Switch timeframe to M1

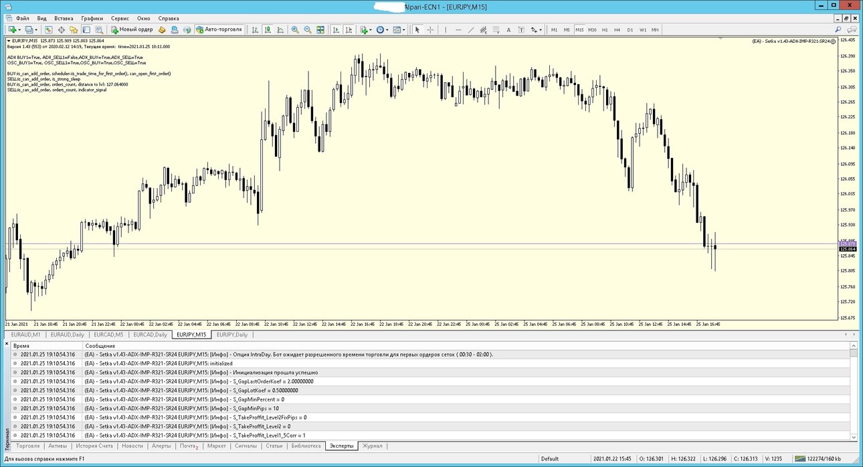(x=554, y=29)
